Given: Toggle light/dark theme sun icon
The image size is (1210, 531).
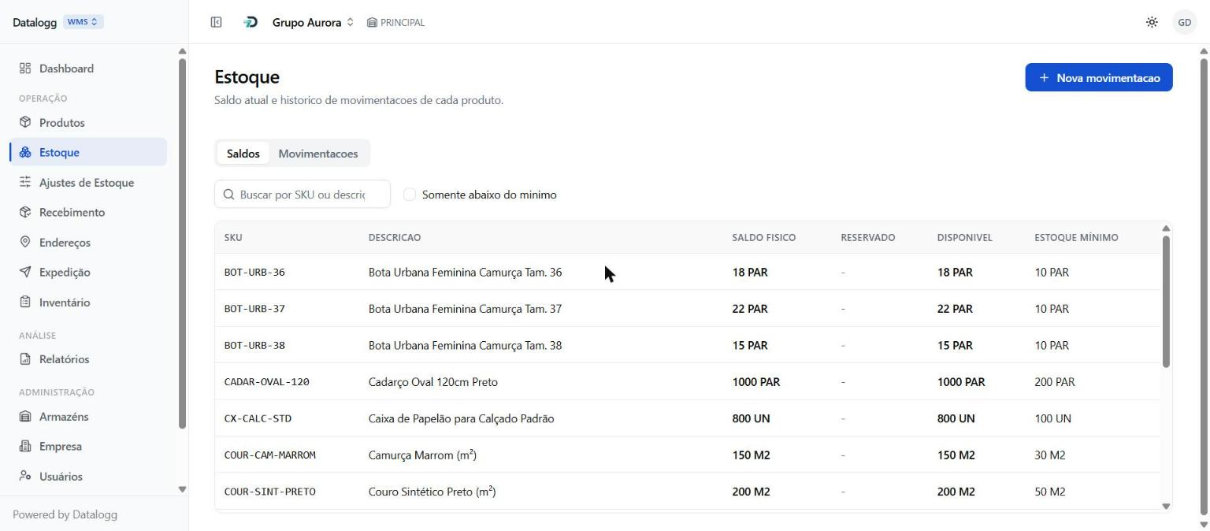Looking at the screenshot, I should click(1152, 22).
